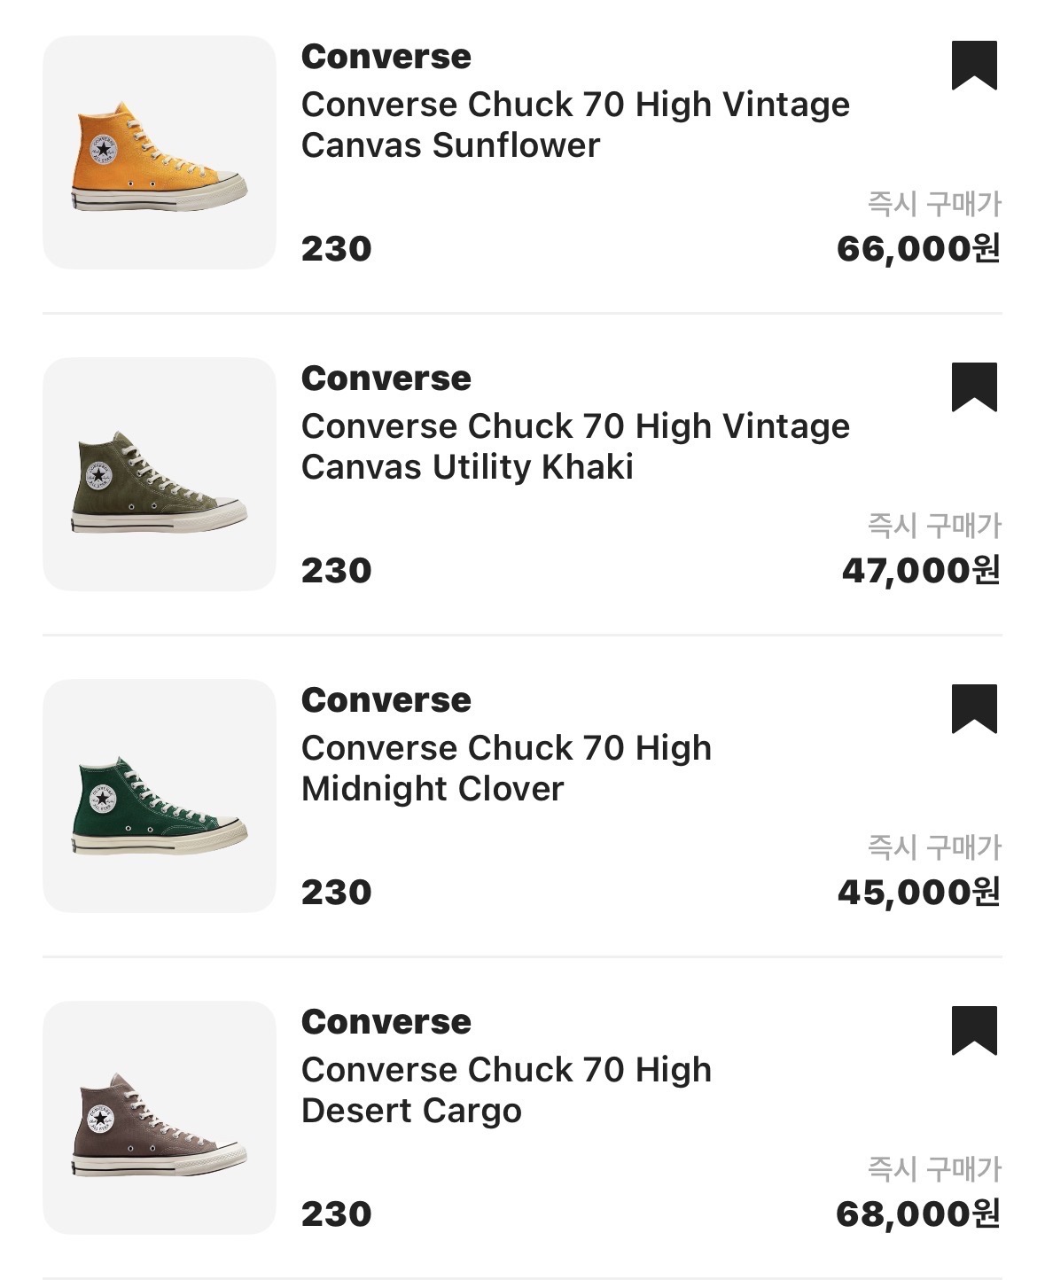Select the 45,000원 instant purchase price
The height and width of the screenshot is (1280, 1045).
coord(918,893)
